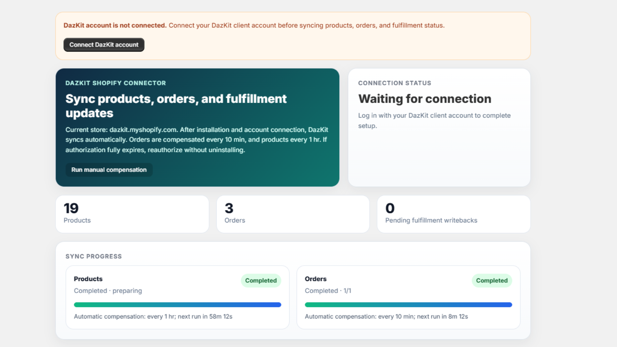Click the Connect DazKit account button
This screenshot has width=617, height=347.
point(104,45)
